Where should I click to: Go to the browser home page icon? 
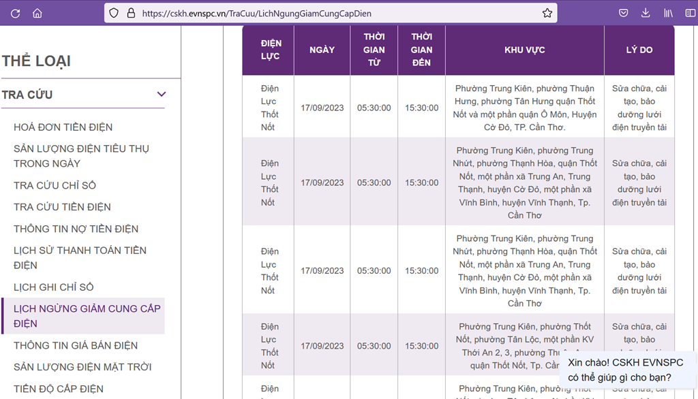click(x=37, y=14)
